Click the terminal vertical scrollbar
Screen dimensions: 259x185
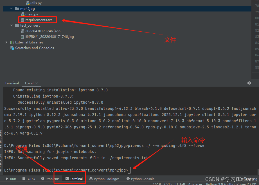pos(258,172)
